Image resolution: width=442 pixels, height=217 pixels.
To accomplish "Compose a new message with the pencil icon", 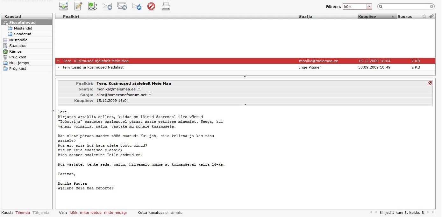I will (78, 6).
